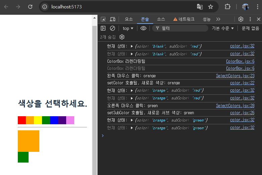Reload the localhost page
The image size is (262, 175).
(x=30, y=7)
